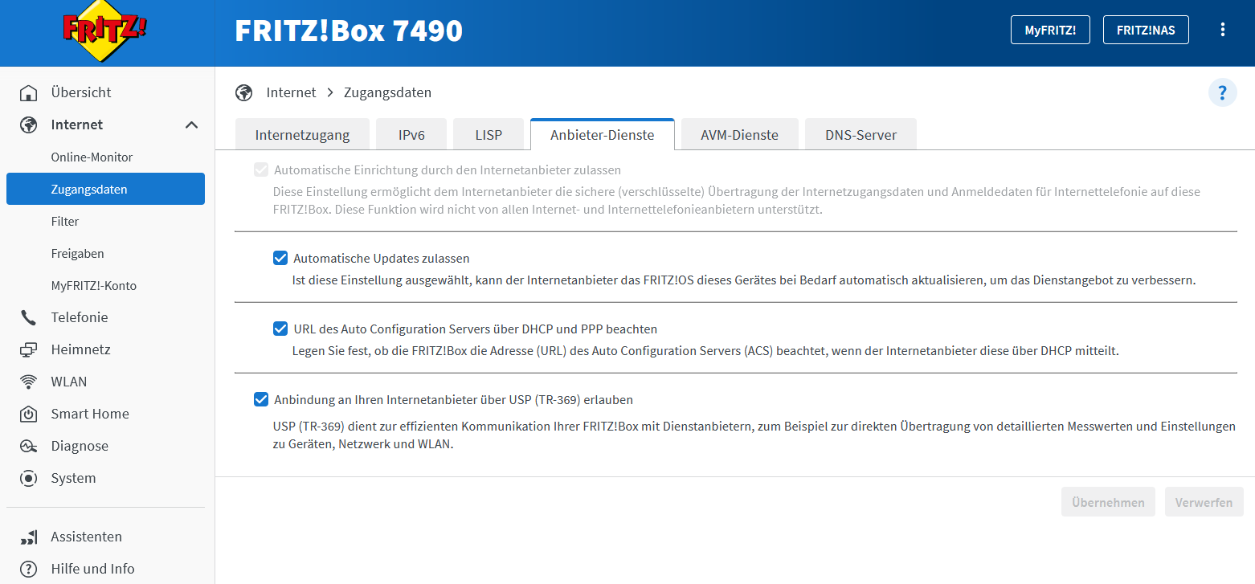Select the Diagnose icon
Viewport: 1255px width, 584px height.
click(x=29, y=445)
